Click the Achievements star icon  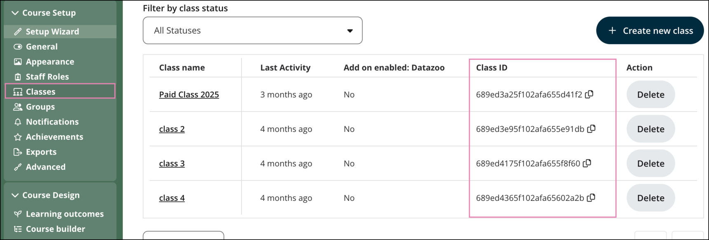(x=18, y=137)
